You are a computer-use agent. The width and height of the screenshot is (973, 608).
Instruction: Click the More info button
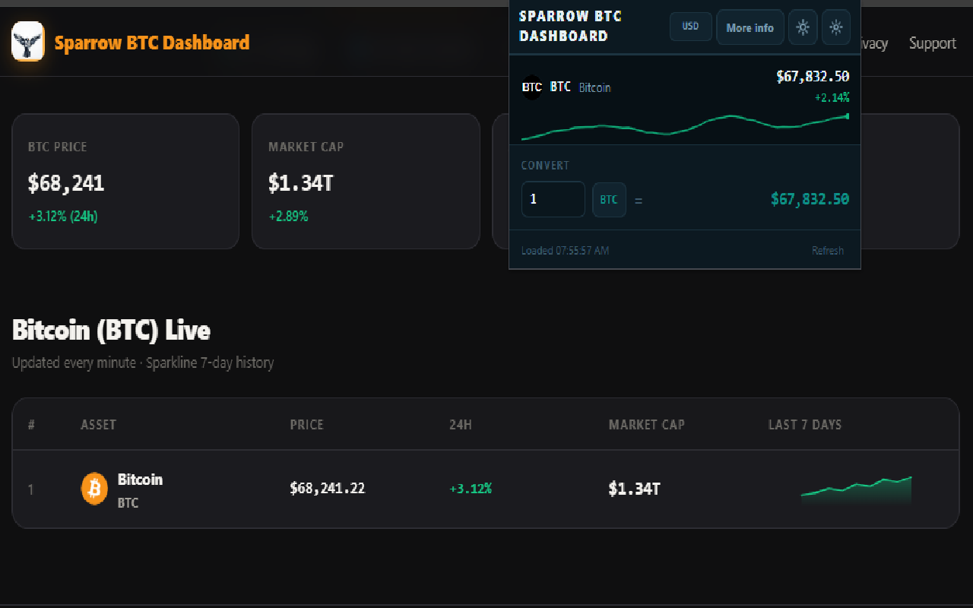click(750, 27)
